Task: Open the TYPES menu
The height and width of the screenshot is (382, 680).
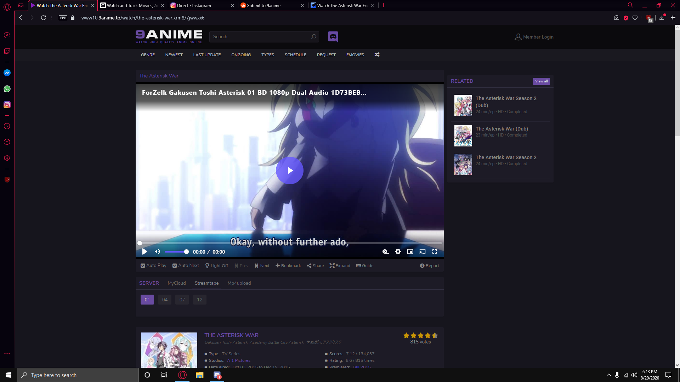Action: (267, 55)
